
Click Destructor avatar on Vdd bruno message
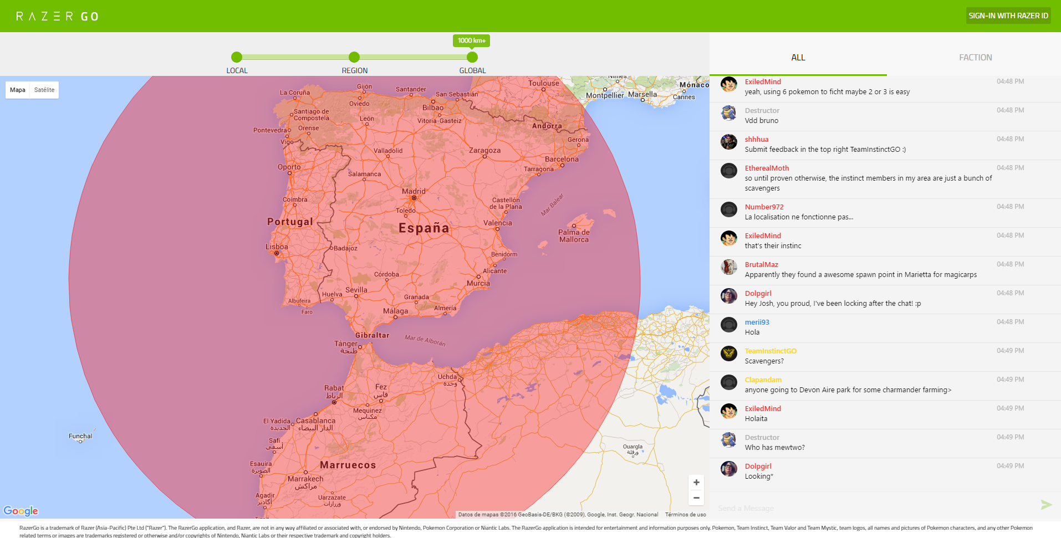click(x=729, y=113)
